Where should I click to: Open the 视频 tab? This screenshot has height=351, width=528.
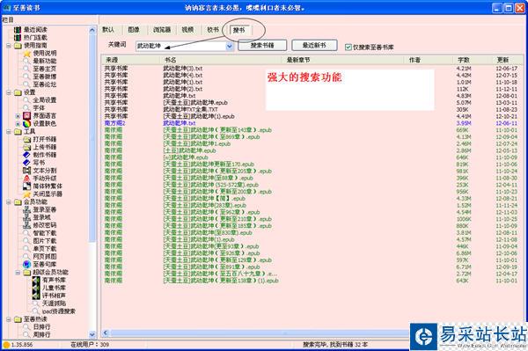coord(187,30)
